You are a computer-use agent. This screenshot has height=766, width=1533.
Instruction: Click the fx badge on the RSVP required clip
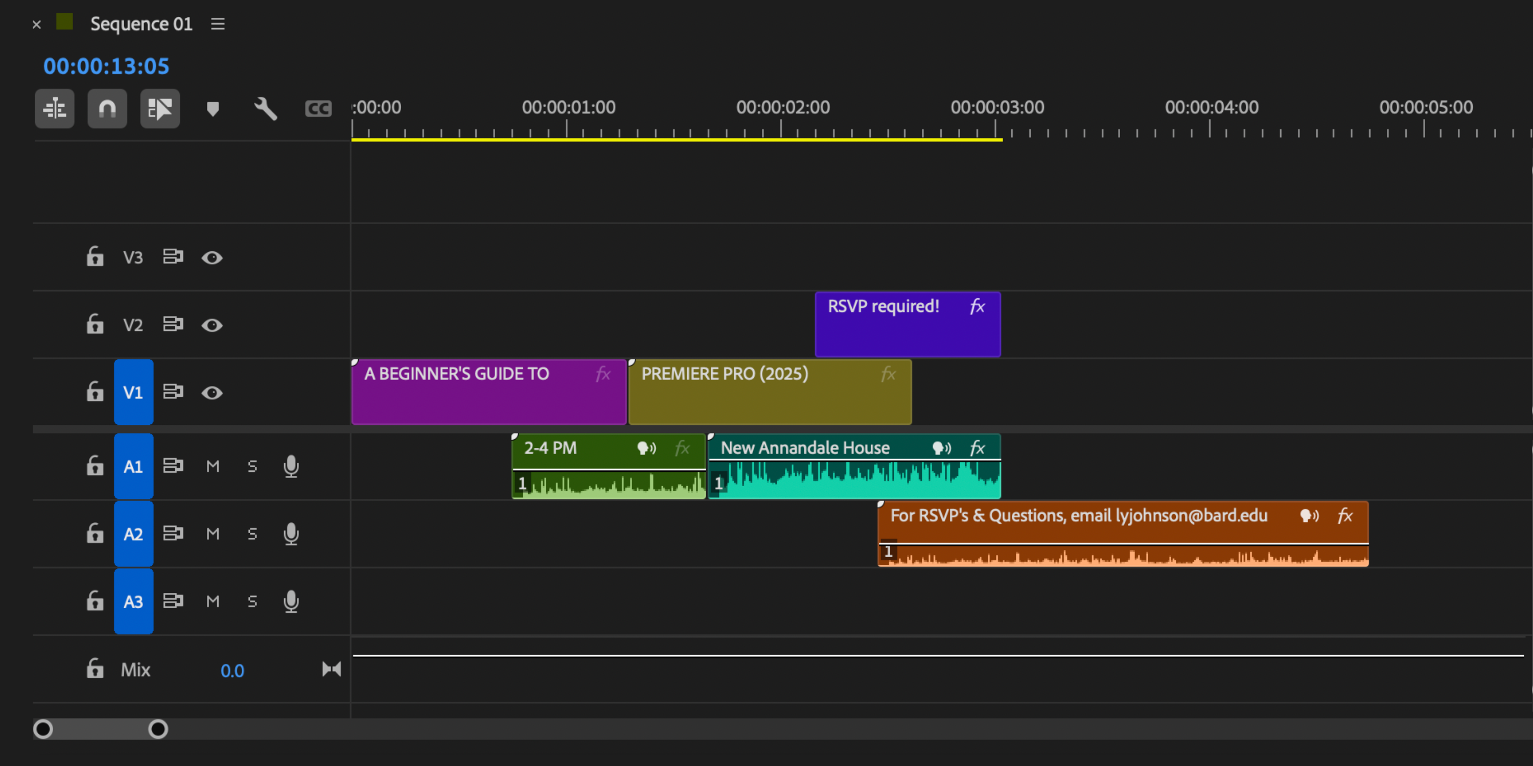pos(977,306)
